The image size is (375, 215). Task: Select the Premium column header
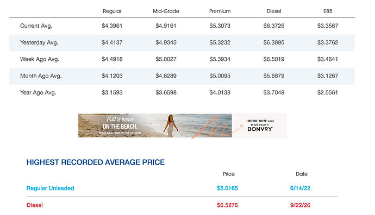220,11
